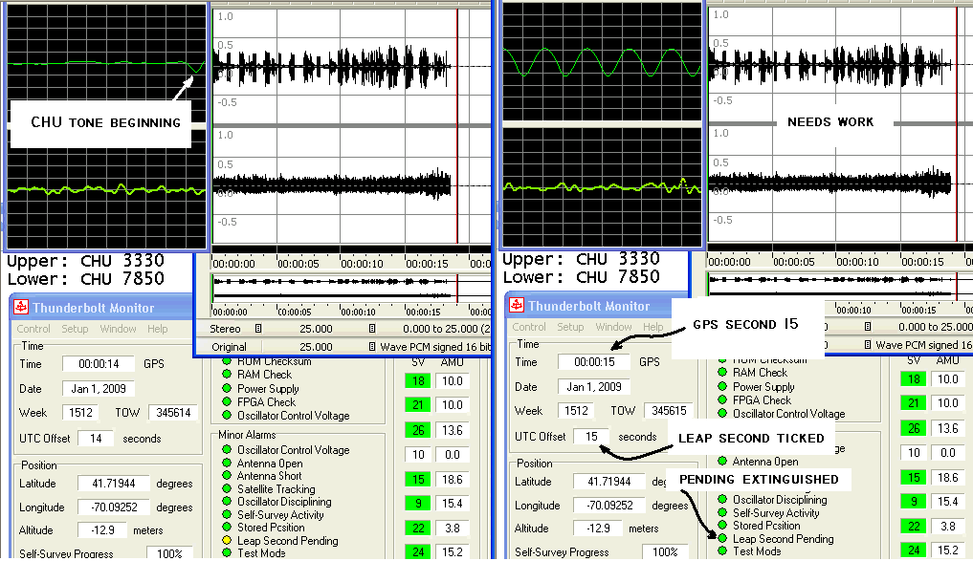973x561 pixels.
Task: Click 00:00:10 mark on upper time ruler
Action: coord(362,264)
